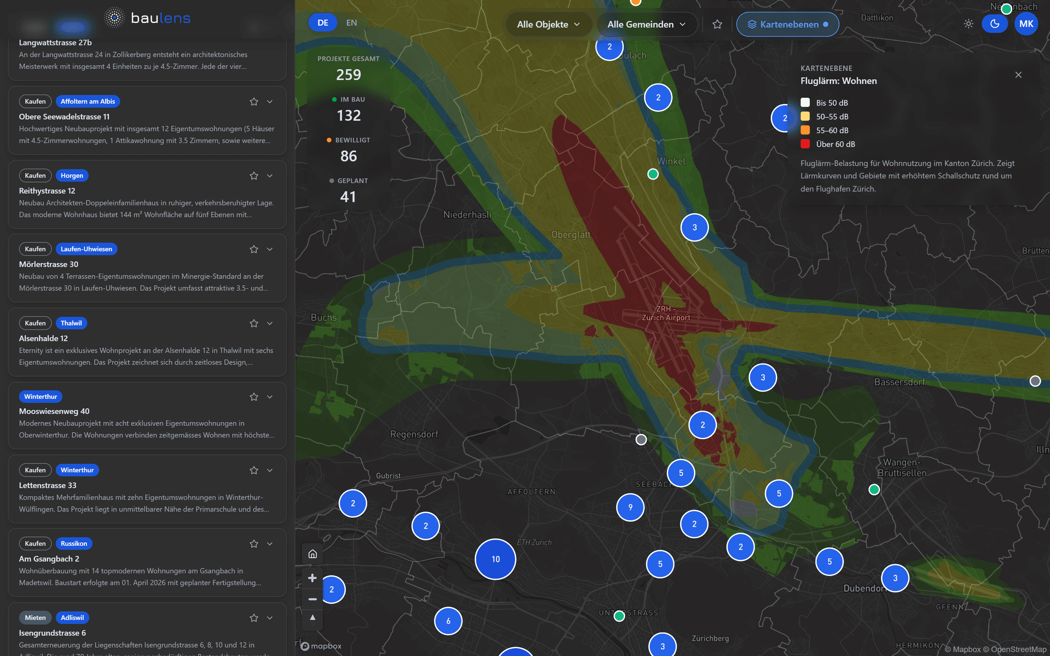
Task: Expand Mörlerstrasse 30 card
Action: (x=270, y=249)
